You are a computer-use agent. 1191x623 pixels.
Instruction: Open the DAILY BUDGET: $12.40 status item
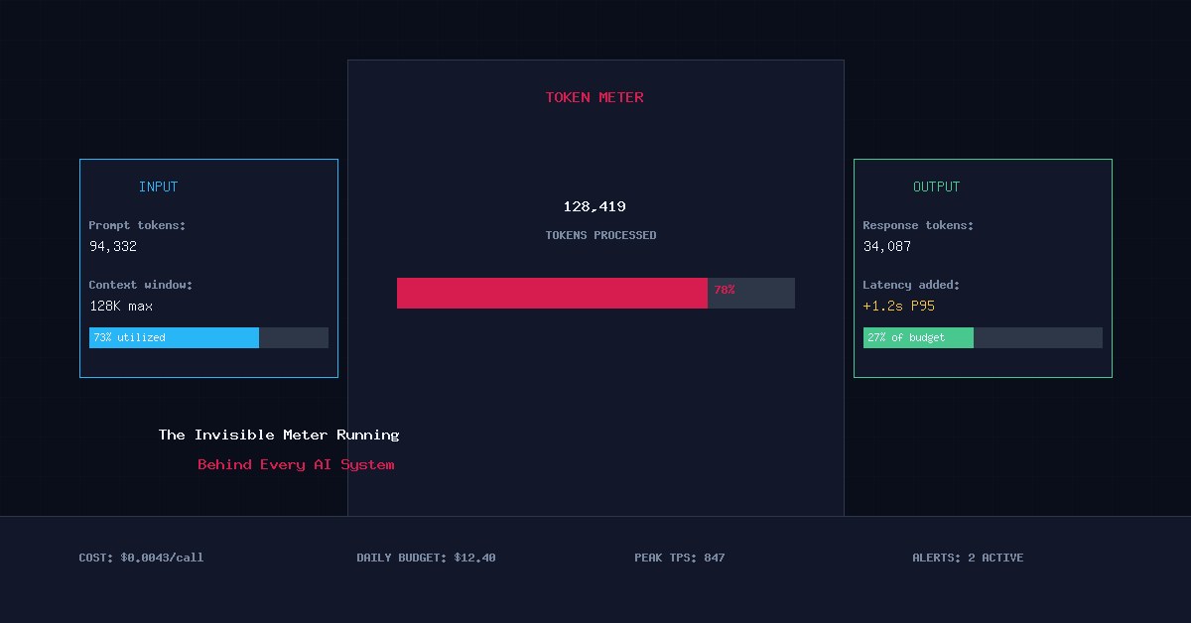click(426, 558)
